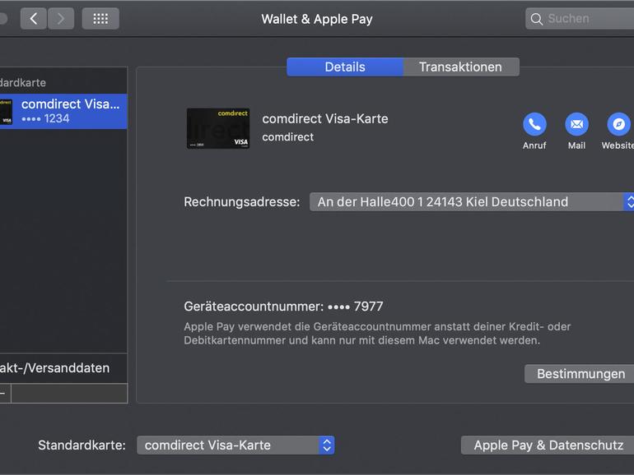Open the Standardkarte dropdown
The width and height of the screenshot is (634, 475).
(235, 445)
